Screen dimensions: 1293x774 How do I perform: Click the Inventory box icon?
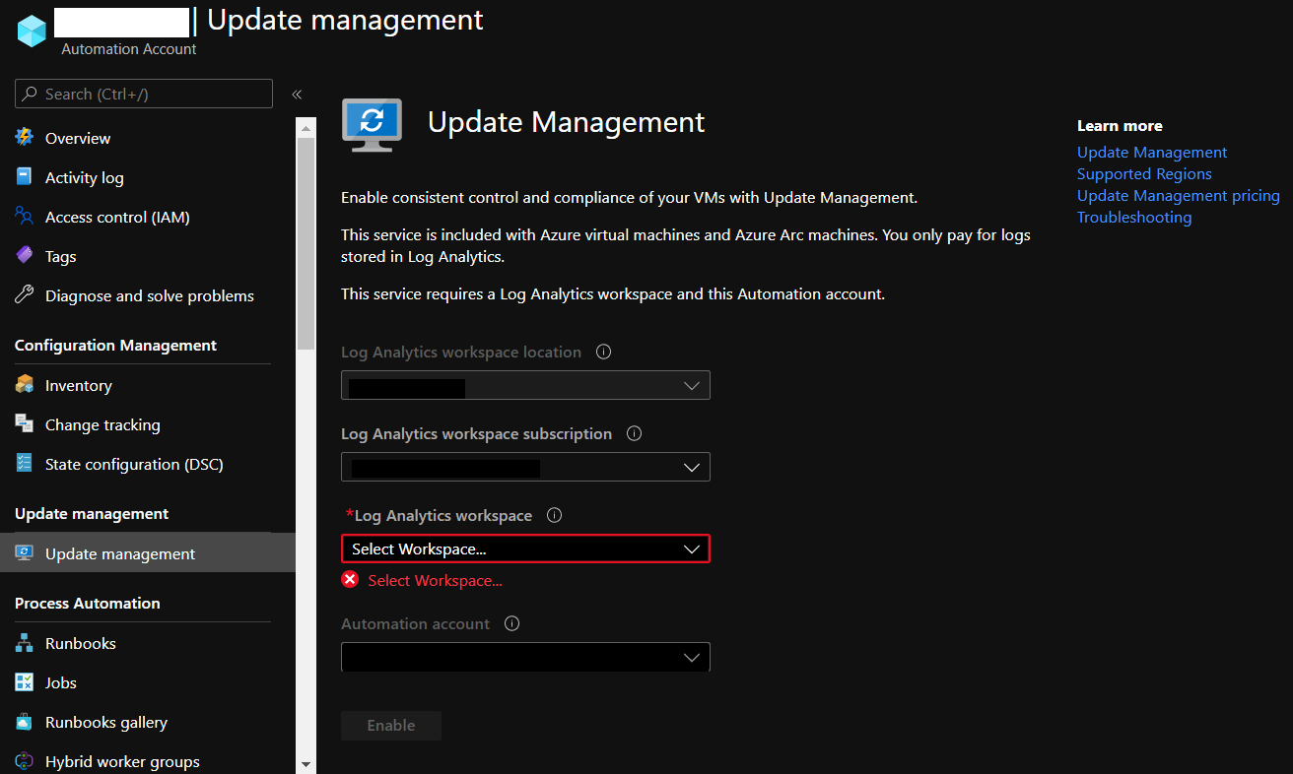(25, 384)
